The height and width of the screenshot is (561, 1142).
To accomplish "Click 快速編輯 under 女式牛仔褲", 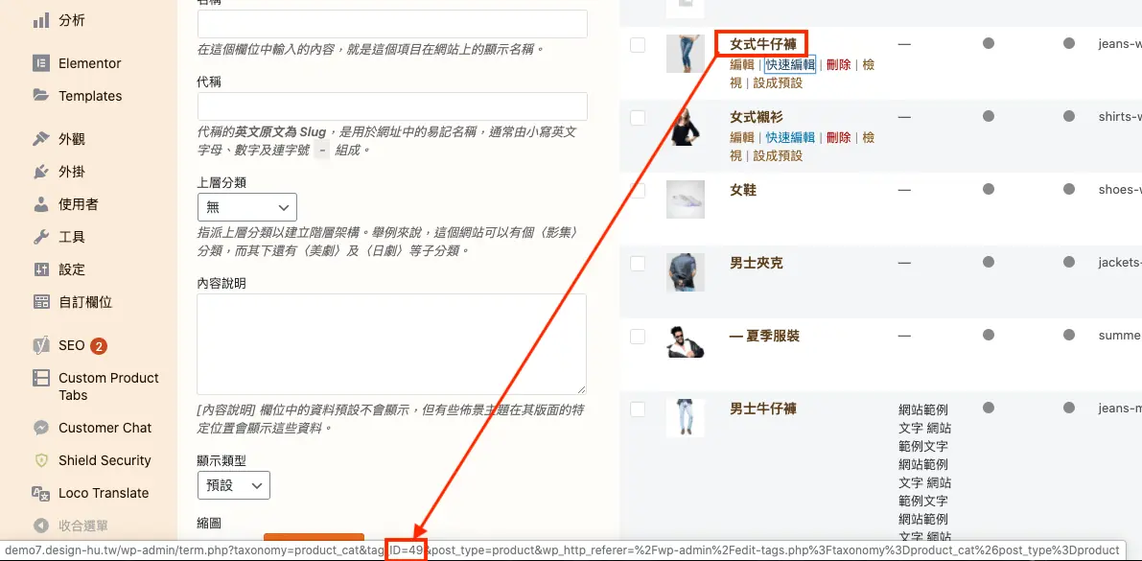I will coord(790,64).
